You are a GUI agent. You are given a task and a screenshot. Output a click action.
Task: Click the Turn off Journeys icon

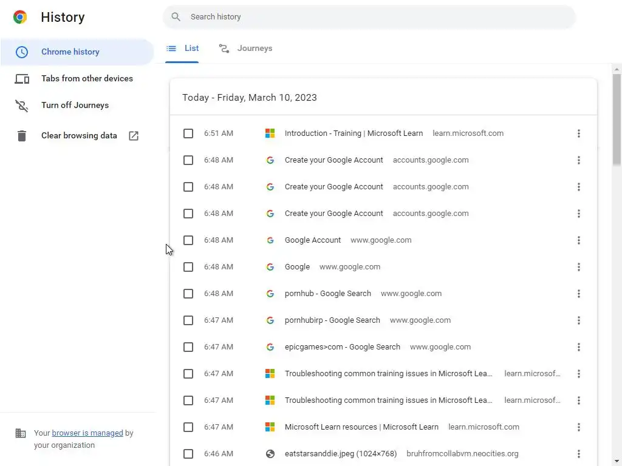click(x=22, y=106)
